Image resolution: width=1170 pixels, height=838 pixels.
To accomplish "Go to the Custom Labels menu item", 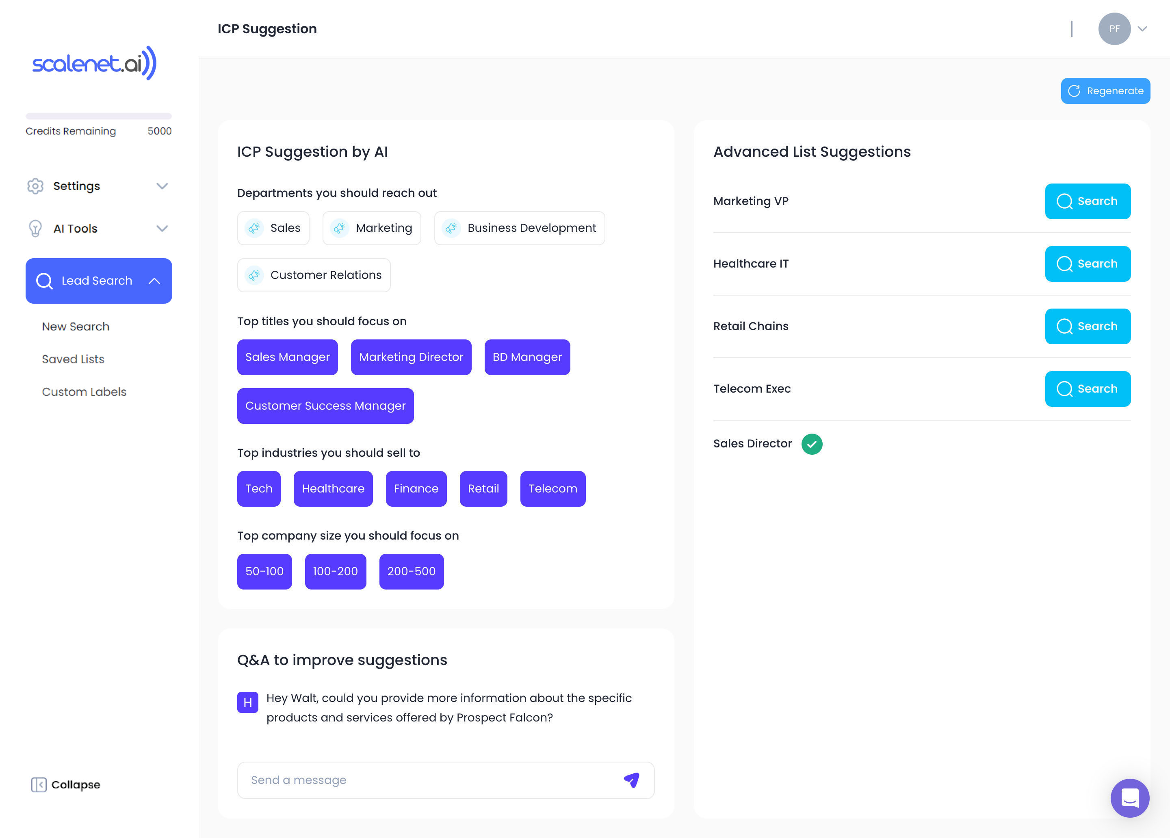I will point(84,391).
